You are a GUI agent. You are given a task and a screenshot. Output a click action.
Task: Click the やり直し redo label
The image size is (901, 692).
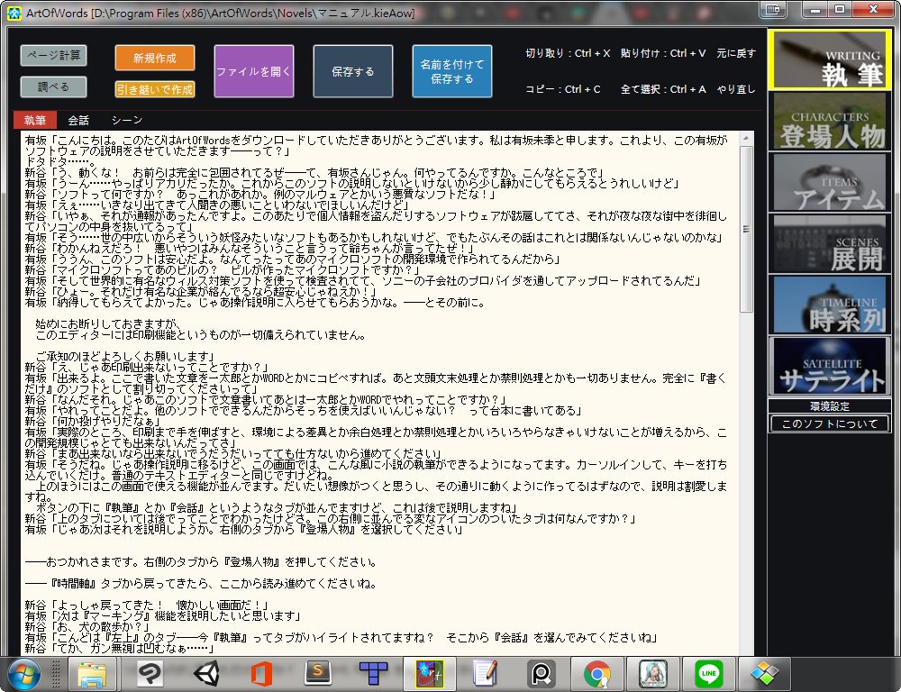coord(736,89)
